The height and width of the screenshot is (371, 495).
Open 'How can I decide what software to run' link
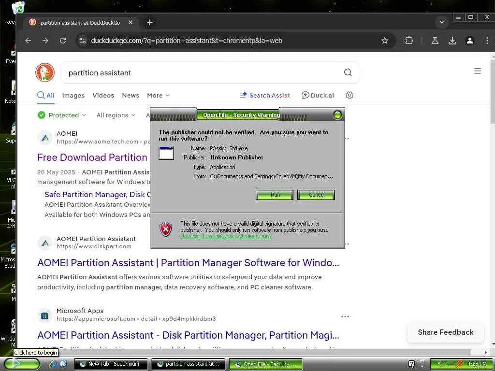click(226, 236)
